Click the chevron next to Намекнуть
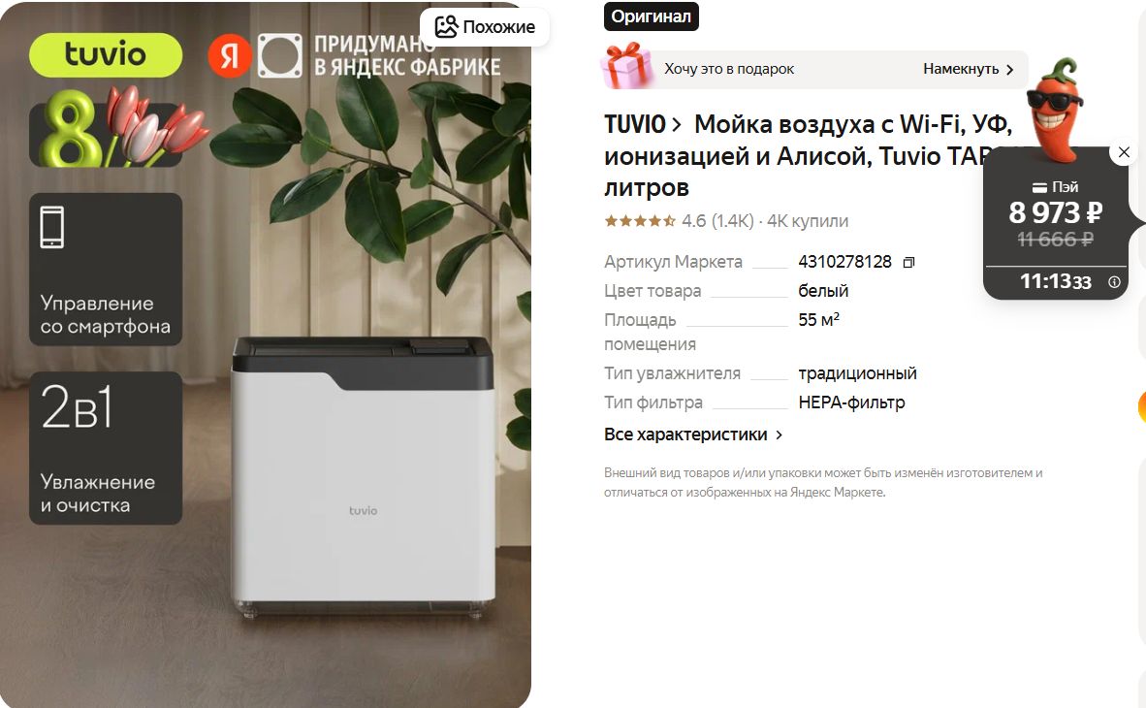 point(1009,70)
